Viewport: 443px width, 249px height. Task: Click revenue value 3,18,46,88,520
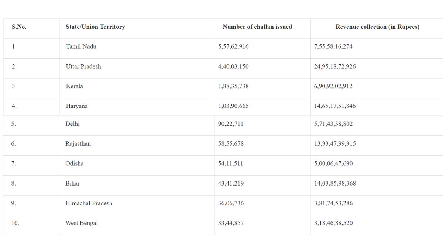point(333,223)
